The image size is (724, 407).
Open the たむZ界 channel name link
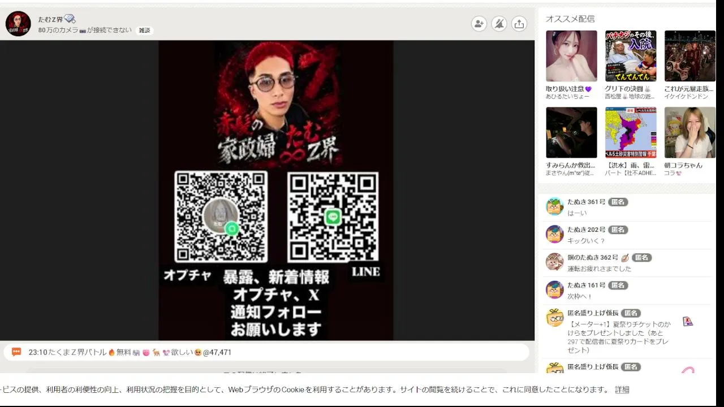50,19
